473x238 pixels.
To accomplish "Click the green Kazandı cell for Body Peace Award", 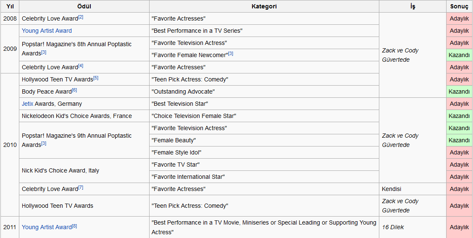I will [x=459, y=92].
